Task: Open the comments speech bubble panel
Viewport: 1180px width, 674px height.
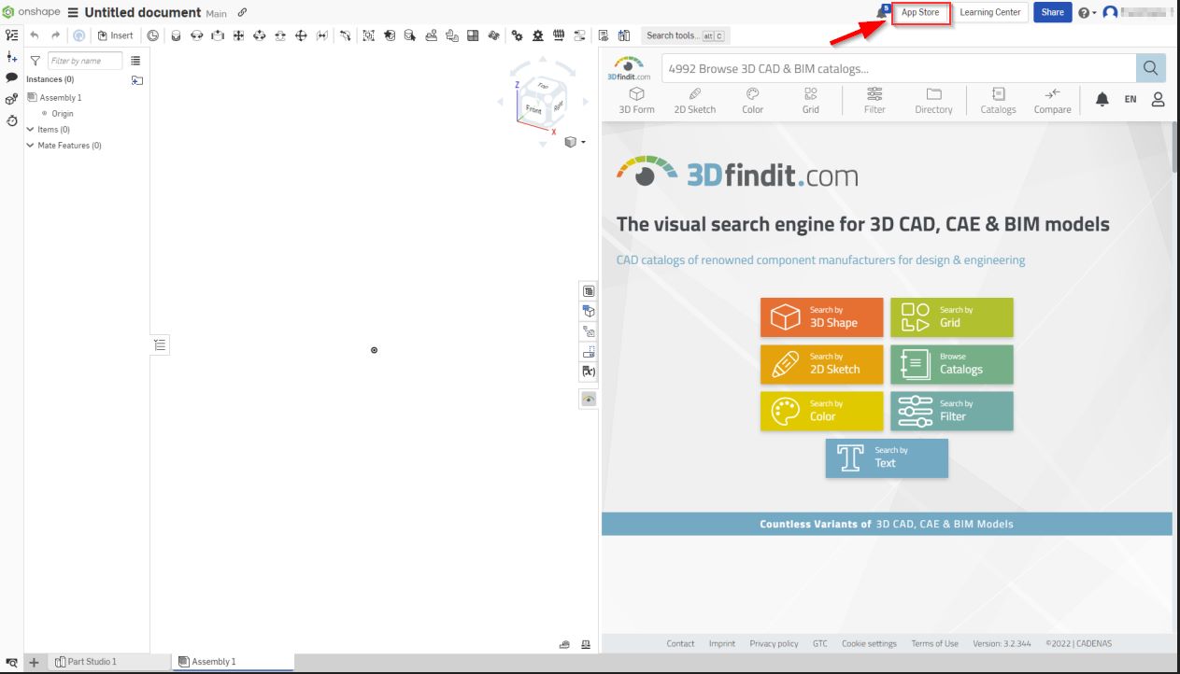Action: pos(12,78)
